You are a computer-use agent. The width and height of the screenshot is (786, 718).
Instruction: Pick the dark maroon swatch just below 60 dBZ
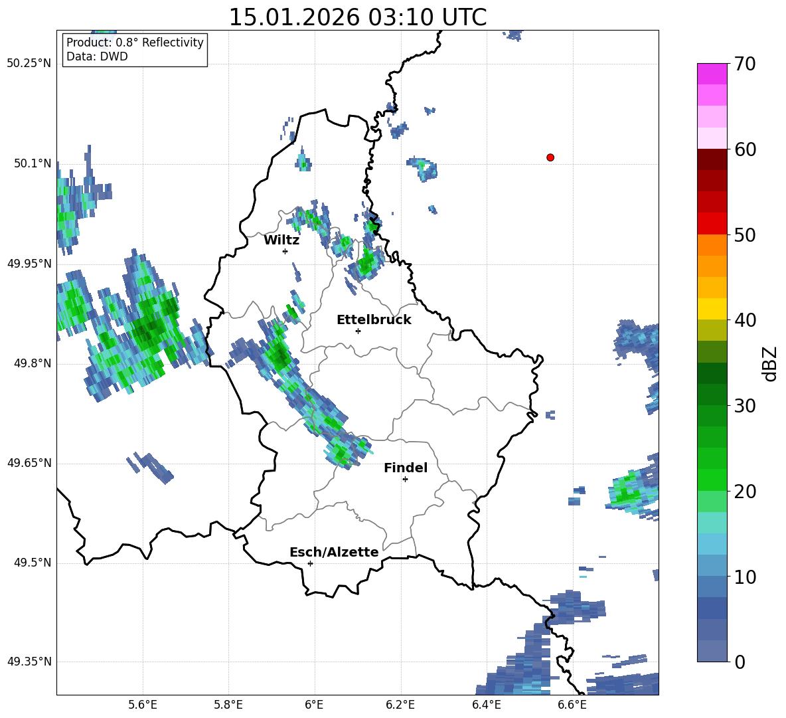[x=712, y=160]
